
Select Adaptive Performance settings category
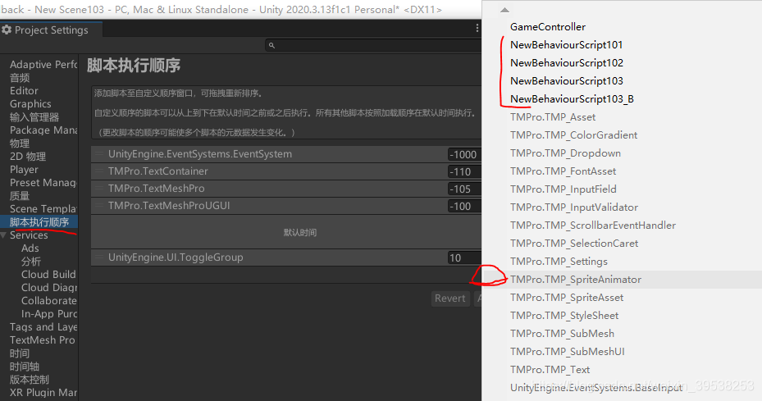tap(43, 64)
